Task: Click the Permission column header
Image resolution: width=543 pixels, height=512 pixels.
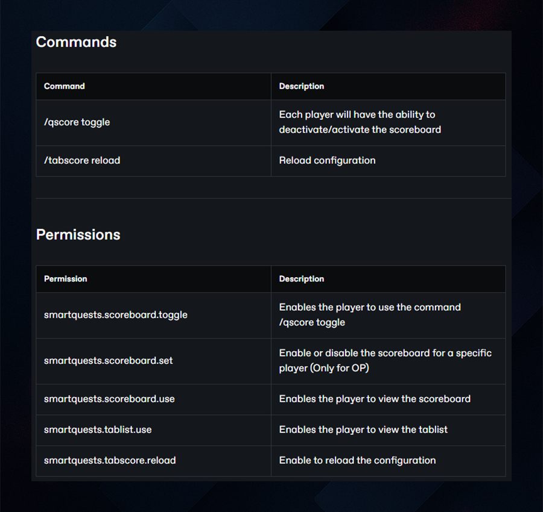Action: 65,279
